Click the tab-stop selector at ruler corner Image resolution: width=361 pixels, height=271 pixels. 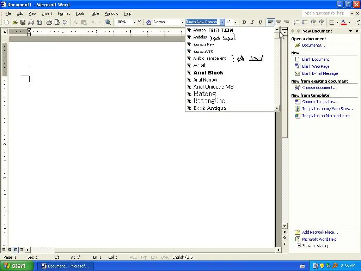pyautogui.click(x=5, y=31)
